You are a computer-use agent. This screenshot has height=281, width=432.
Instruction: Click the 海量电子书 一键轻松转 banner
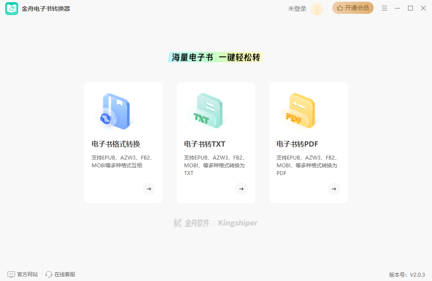tap(216, 57)
